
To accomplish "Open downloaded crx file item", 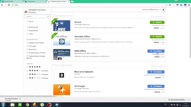I will (x=12, y=100).
